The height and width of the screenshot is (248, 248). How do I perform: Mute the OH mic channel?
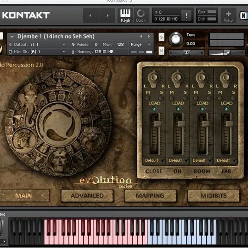(172, 98)
